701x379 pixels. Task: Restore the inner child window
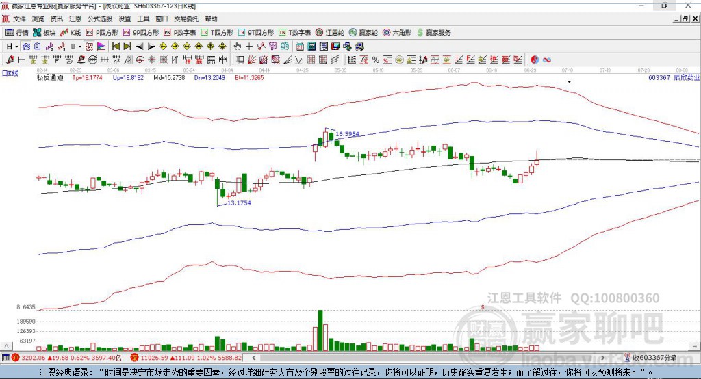click(x=685, y=18)
